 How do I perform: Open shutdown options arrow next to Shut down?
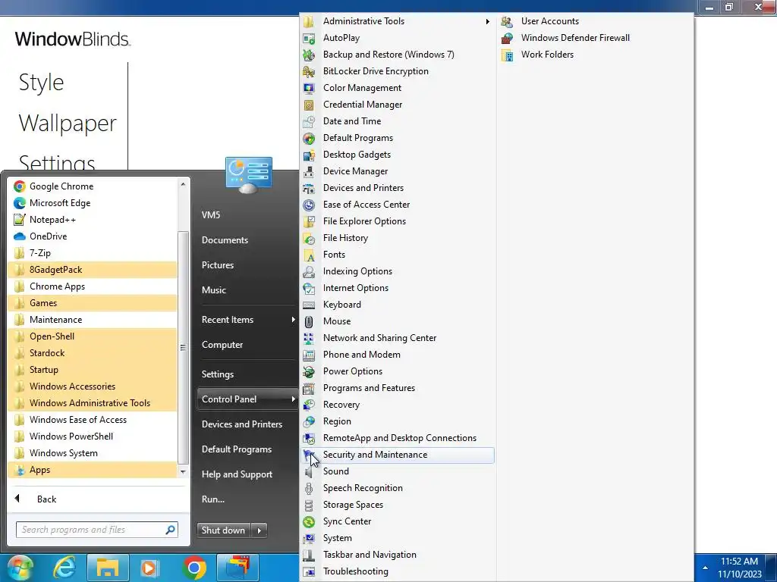click(260, 530)
